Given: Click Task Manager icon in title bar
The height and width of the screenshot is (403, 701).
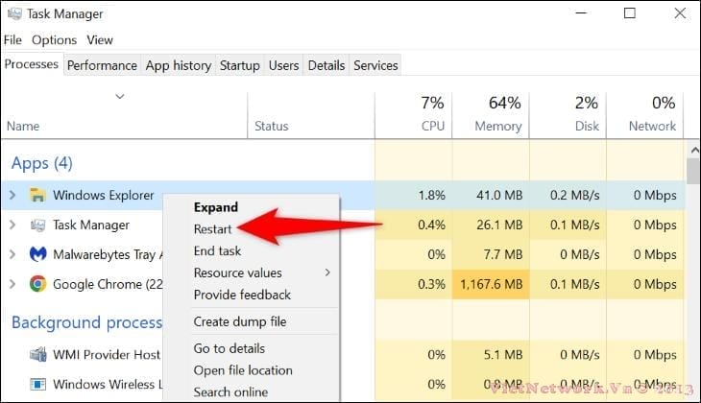Looking at the screenshot, I should tap(12, 14).
